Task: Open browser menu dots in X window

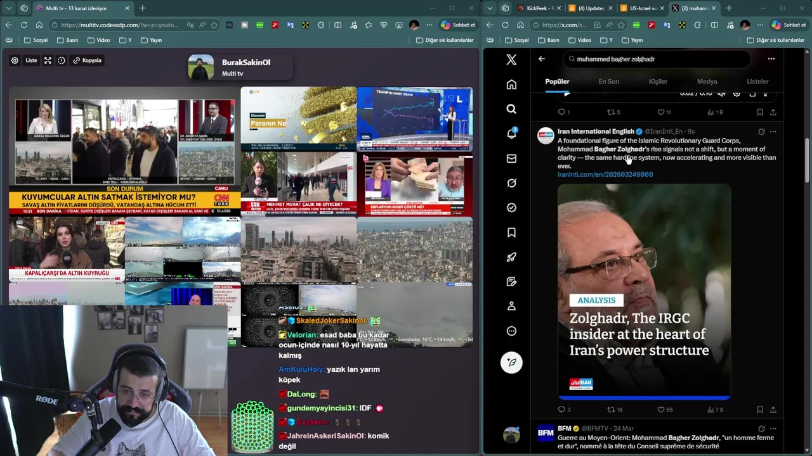Action: 761,25
